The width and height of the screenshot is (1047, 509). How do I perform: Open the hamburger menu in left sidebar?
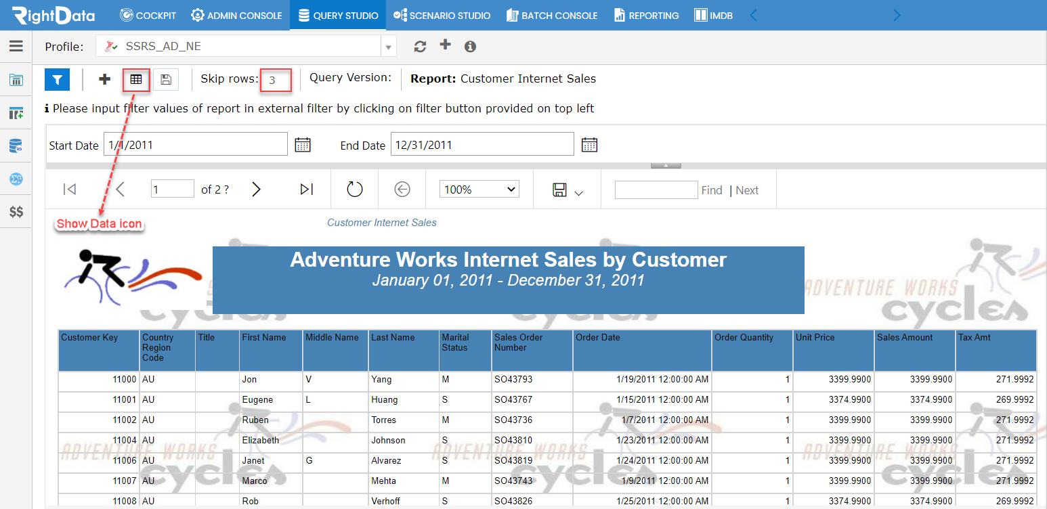(16, 46)
